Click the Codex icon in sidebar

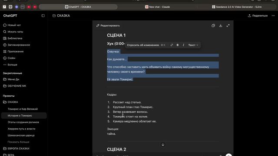pyautogui.click(x=5, y=58)
